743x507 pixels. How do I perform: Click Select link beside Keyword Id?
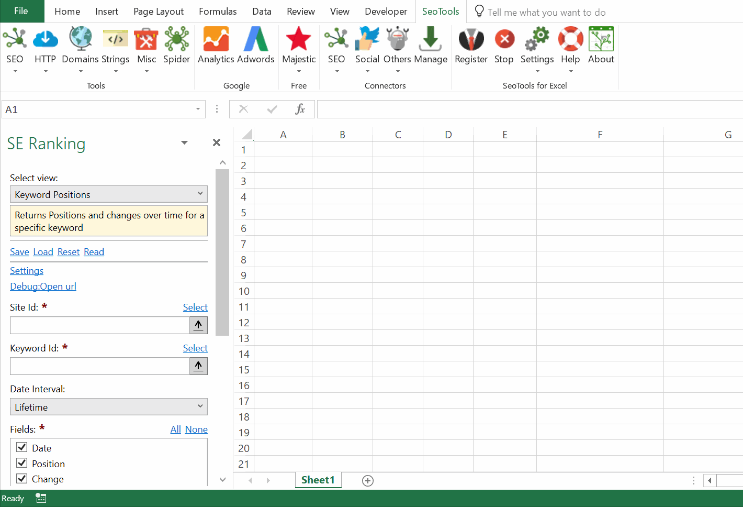195,348
